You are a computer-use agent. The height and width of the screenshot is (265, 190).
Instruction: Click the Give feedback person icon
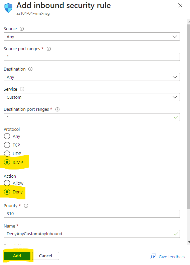click(x=153, y=256)
